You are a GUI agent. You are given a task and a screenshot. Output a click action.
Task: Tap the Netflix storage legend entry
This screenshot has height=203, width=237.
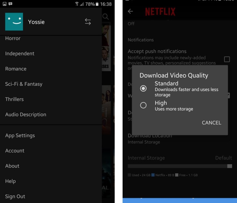(163, 175)
